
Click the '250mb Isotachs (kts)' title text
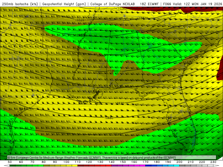point(20,4)
